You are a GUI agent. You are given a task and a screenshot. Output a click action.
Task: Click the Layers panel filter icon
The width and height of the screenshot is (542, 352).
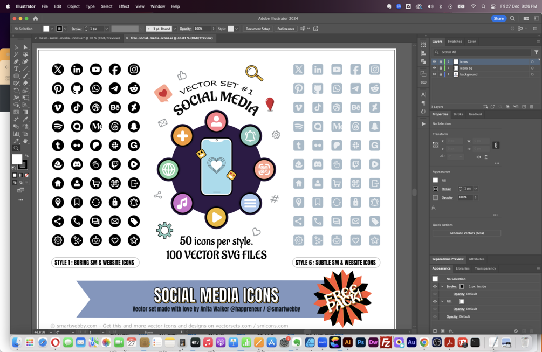pos(536,52)
